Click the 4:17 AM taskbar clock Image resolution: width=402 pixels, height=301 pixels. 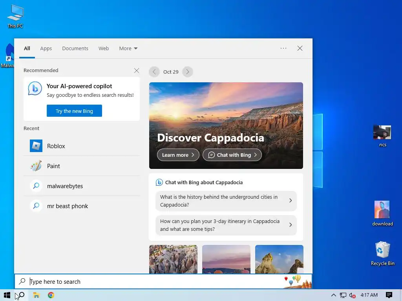click(369, 295)
